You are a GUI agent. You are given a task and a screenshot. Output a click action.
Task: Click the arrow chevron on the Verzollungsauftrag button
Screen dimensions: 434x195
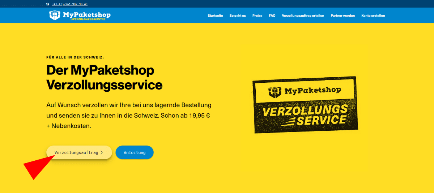(102, 153)
